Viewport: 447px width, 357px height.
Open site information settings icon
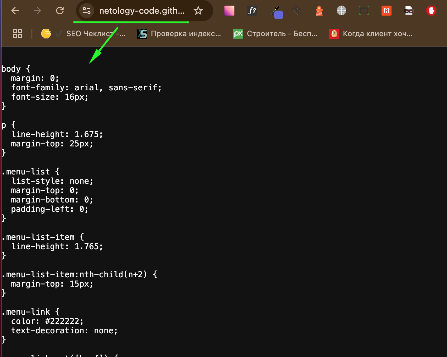[x=87, y=11]
